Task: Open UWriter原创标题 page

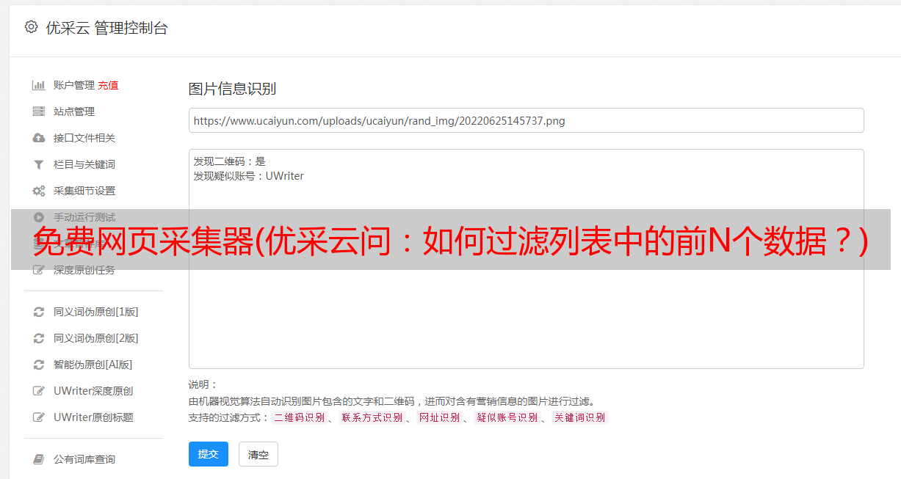Action: pyautogui.click(x=93, y=417)
